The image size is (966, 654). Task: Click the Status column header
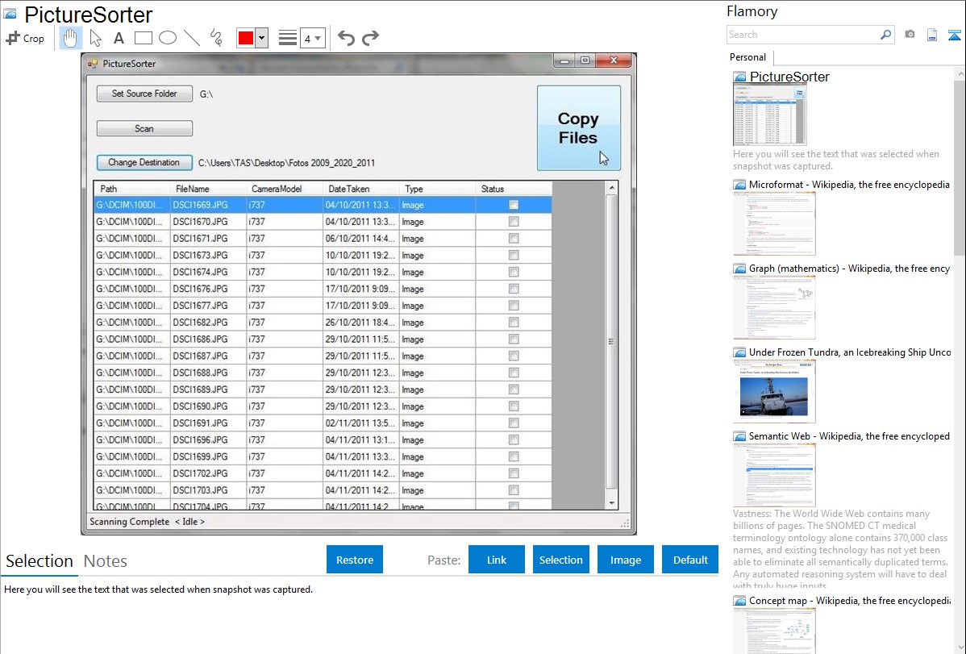514,189
